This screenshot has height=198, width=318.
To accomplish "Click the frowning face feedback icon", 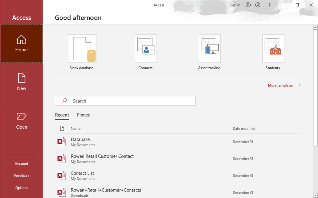I will [x=258, y=5].
